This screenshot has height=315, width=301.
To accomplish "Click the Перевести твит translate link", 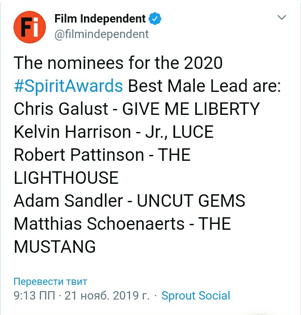I will (x=50, y=281).
